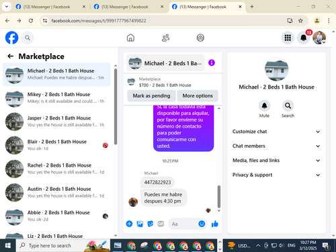Mute the Michael conversation notifications
Image resolution: width=336 pixels, height=252 pixels.
(264, 106)
